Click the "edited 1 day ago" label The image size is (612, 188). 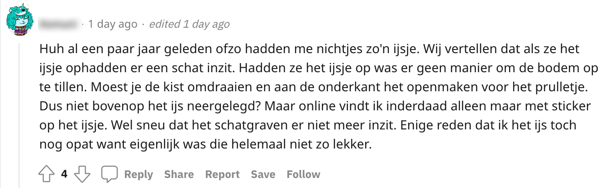coord(189,24)
